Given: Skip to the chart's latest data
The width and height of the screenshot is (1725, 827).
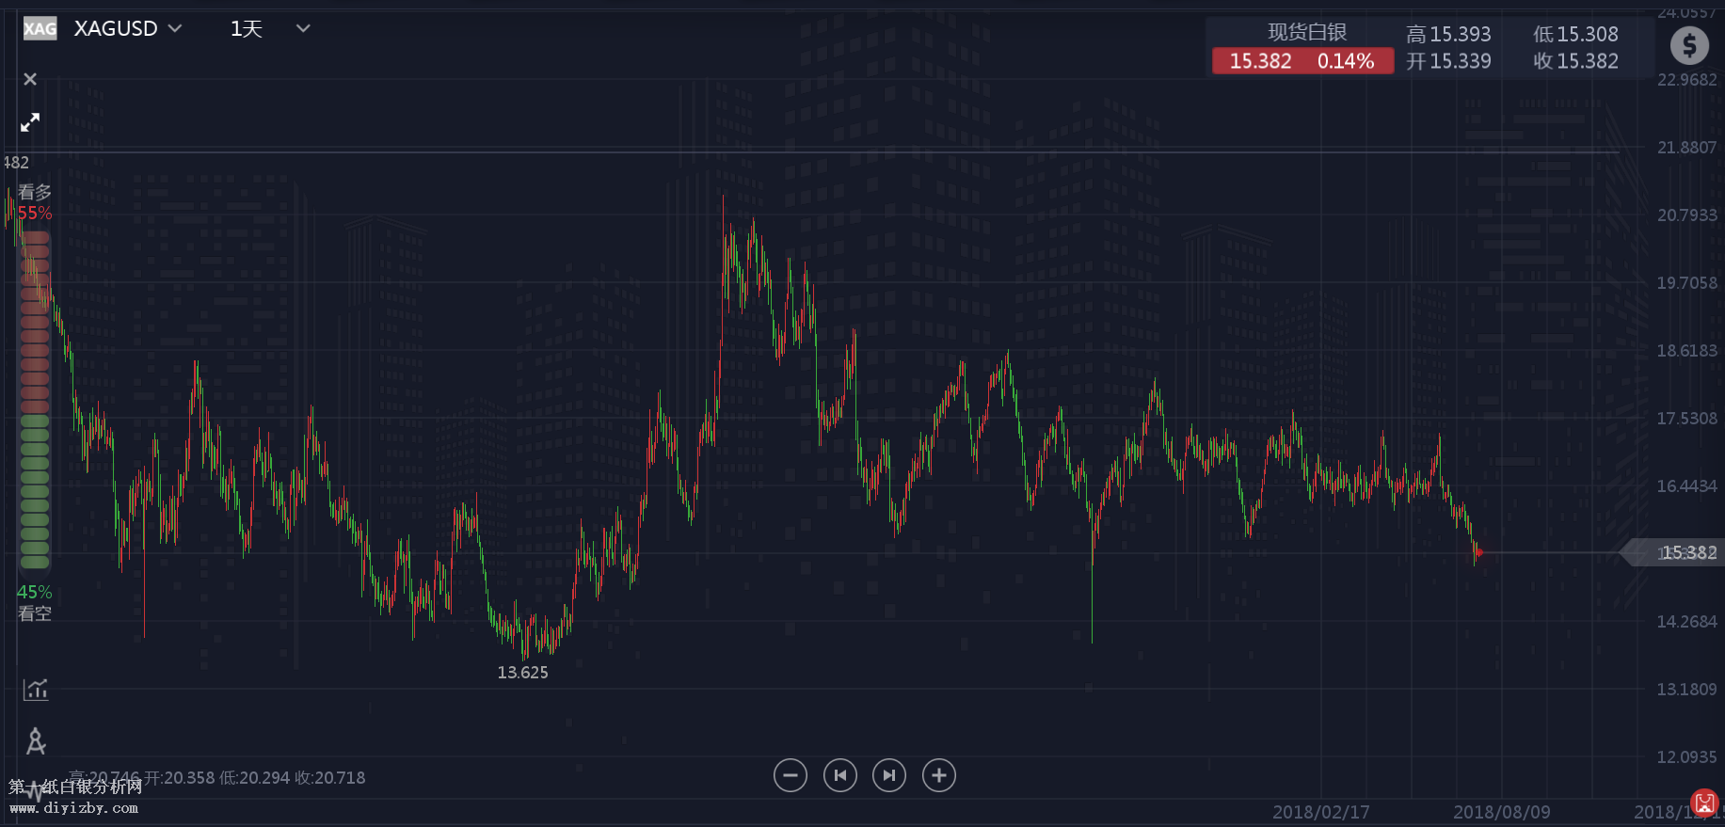Looking at the screenshot, I should coord(888,775).
